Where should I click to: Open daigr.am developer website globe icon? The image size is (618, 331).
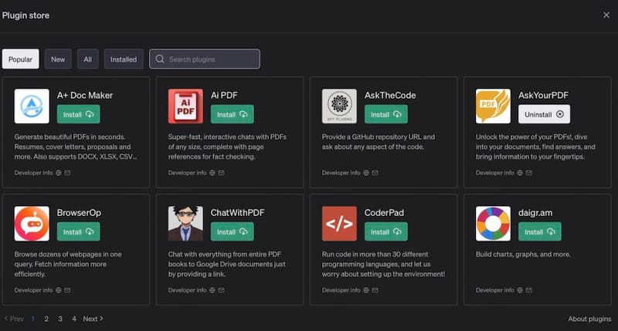[x=519, y=290]
